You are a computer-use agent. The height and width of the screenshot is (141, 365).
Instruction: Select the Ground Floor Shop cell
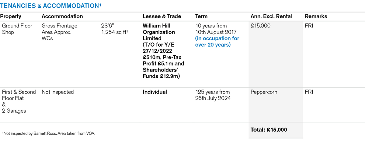click(x=17, y=29)
